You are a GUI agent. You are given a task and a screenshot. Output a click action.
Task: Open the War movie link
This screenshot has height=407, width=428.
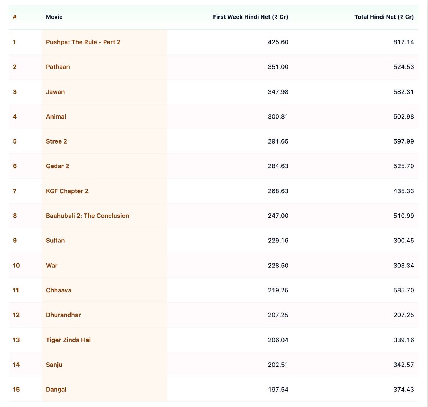[x=52, y=265]
